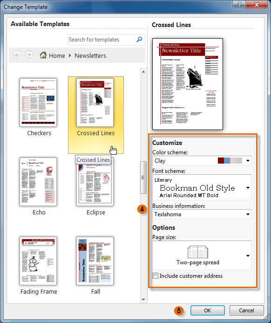Click the template list scrollbar thumb
Image resolution: width=271 pixels, height=323 pixels.
(143, 178)
